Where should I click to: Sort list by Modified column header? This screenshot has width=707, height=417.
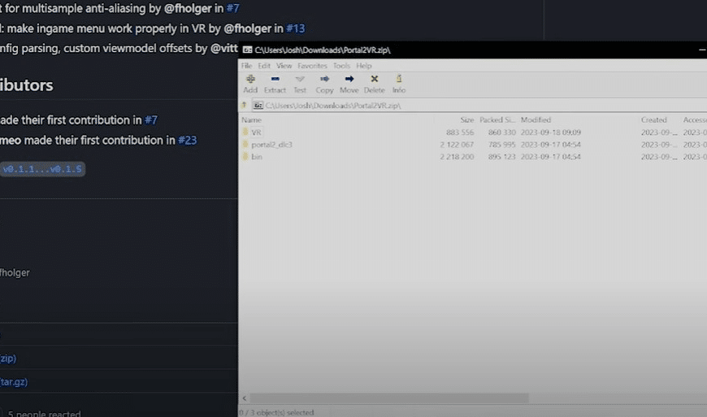tap(536, 120)
